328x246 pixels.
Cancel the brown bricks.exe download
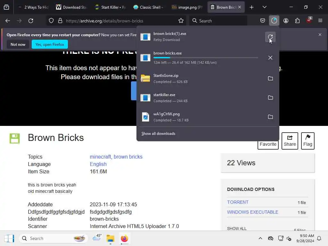click(270, 58)
